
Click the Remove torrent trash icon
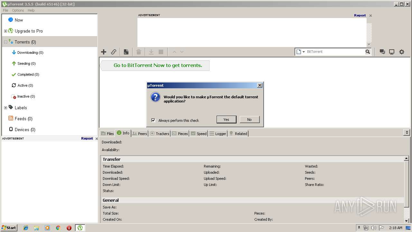(139, 52)
